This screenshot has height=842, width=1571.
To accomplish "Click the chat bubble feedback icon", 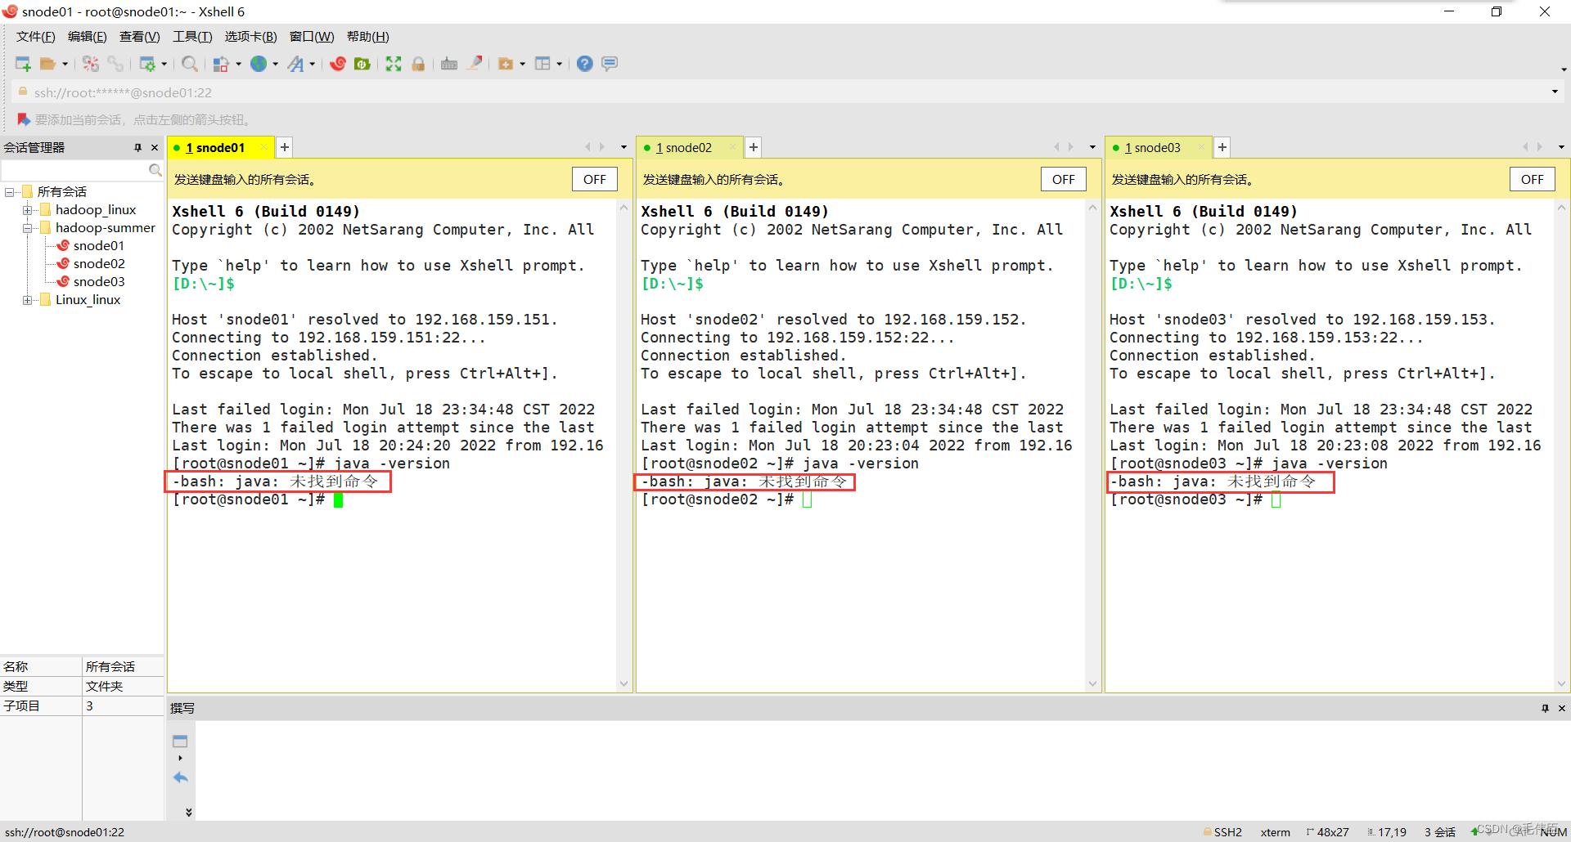I will [610, 64].
